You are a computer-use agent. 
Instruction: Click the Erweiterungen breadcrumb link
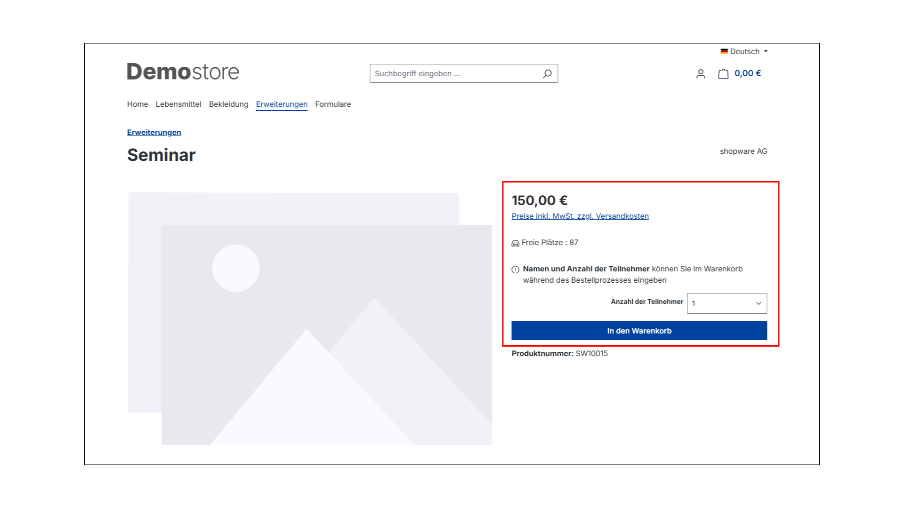click(x=154, y=133)
